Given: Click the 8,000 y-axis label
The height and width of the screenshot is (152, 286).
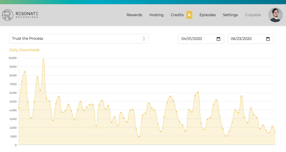Looking at the screenshot, I should (x=13, y=75).
